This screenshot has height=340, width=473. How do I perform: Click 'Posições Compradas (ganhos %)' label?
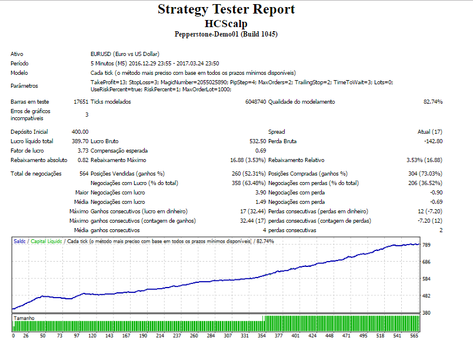308,174
